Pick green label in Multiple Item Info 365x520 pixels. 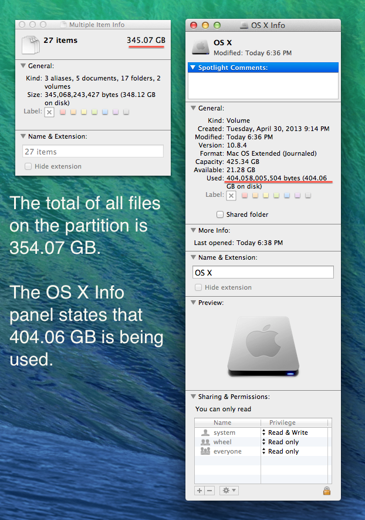(x=94, y=112)
